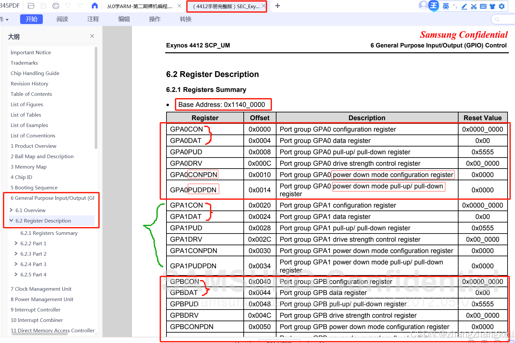The height and width of the screenshot is (343, 515).
Task: Open List of Figures outline entry
Action: (27, 104)
